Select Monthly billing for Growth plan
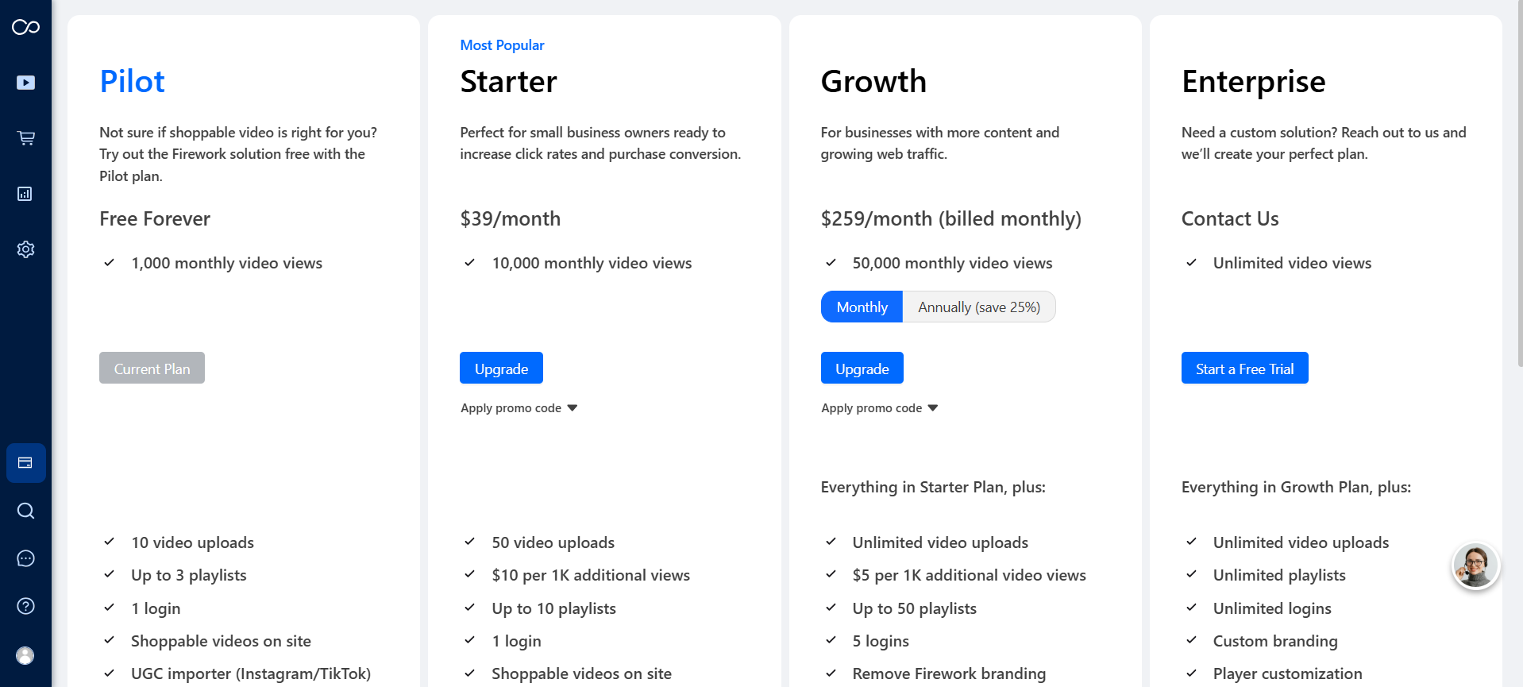Image resolution: width=1523 pixels, height=687 pixels. 861,307
